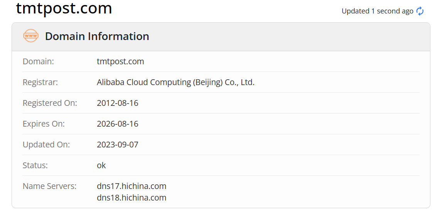Click the "Updated 1 second ago" text

tap(377, 11)
